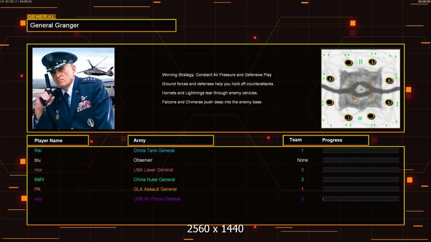Pick start position 5 on the minimap
Viewport: 431px width, 242px height.
click(389, 102)
